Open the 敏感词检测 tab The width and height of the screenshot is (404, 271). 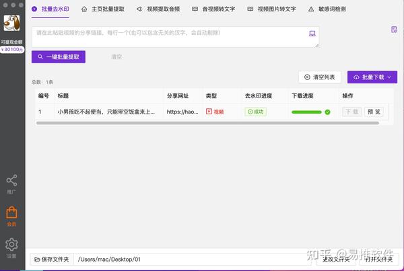[327, 9]
